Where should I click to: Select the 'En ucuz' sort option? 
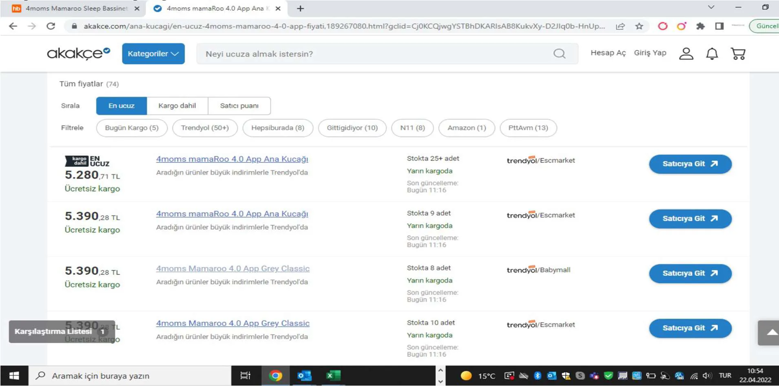[x=122, y=106]
